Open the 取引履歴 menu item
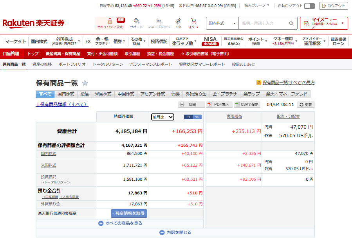 [132, 54]
